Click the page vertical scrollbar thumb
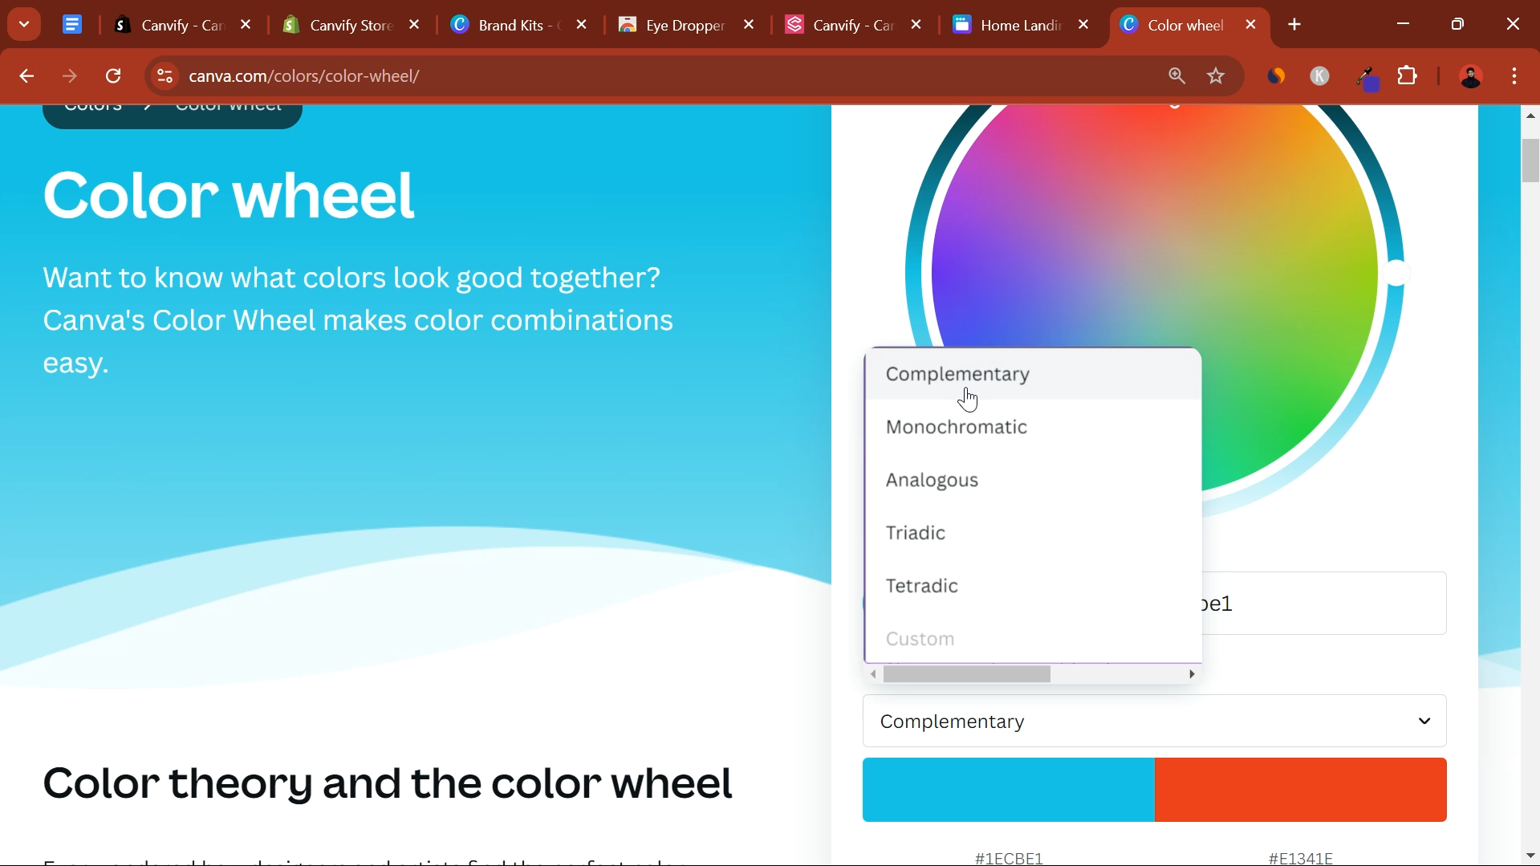Image resolution: width=1540 pixels, height=866 pixels. 1530,161
